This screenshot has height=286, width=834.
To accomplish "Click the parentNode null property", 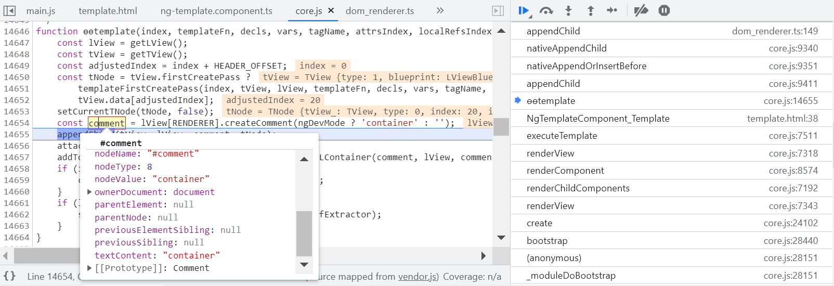I will pos(136,217).
